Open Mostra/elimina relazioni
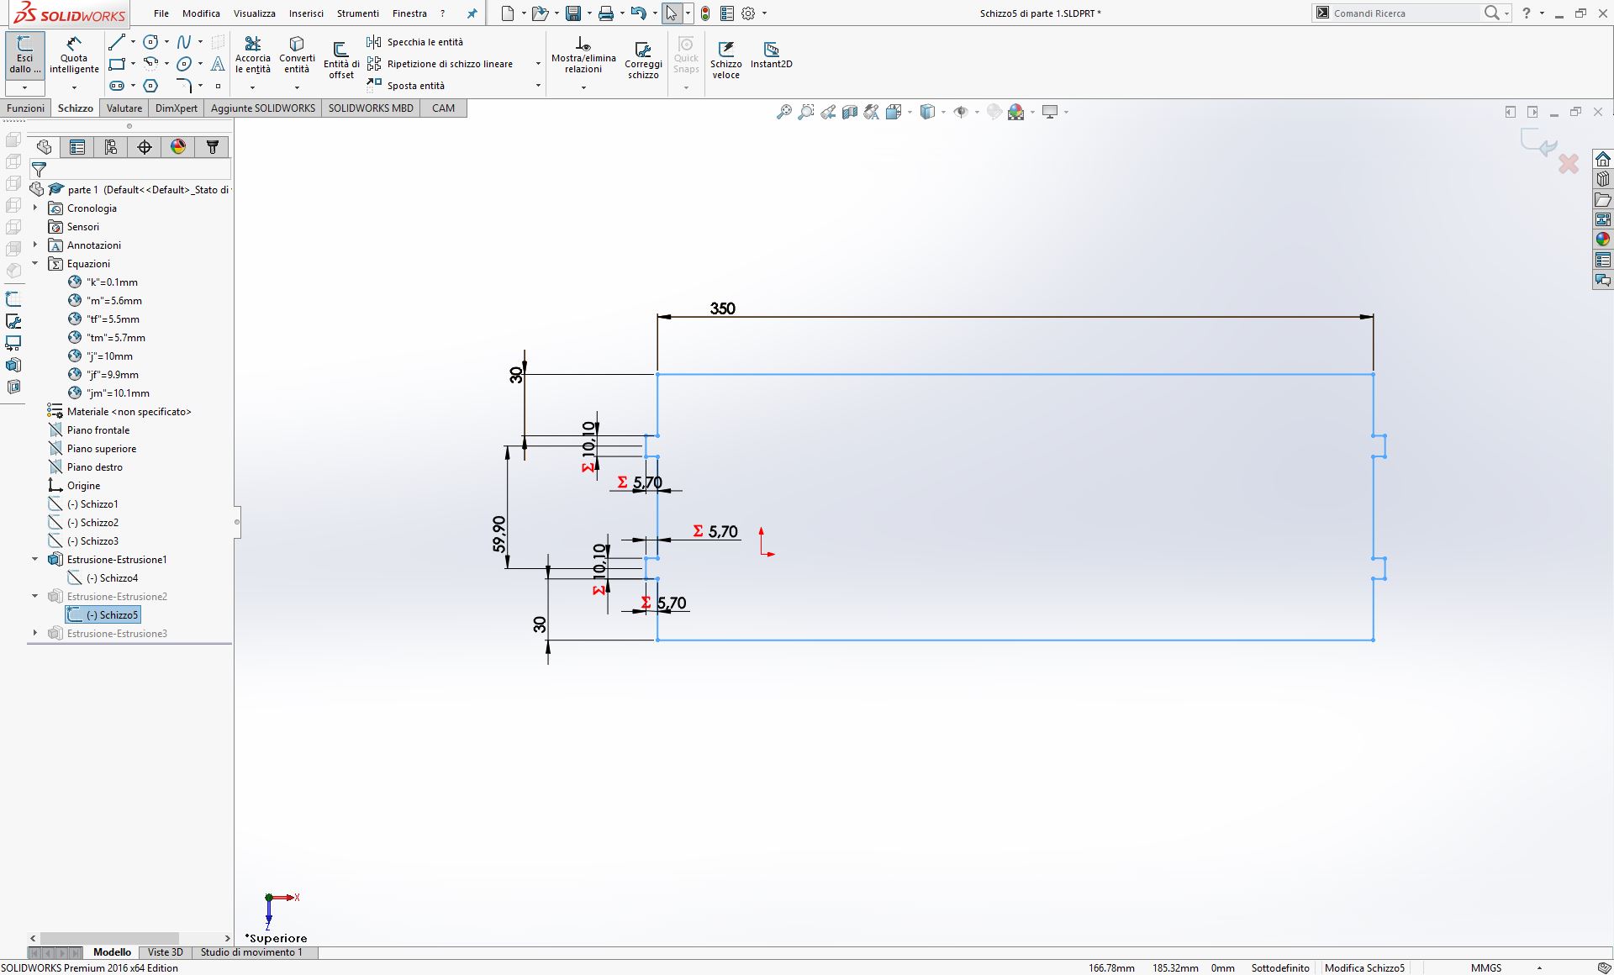 pyautogui.click(x=583, y=55)
